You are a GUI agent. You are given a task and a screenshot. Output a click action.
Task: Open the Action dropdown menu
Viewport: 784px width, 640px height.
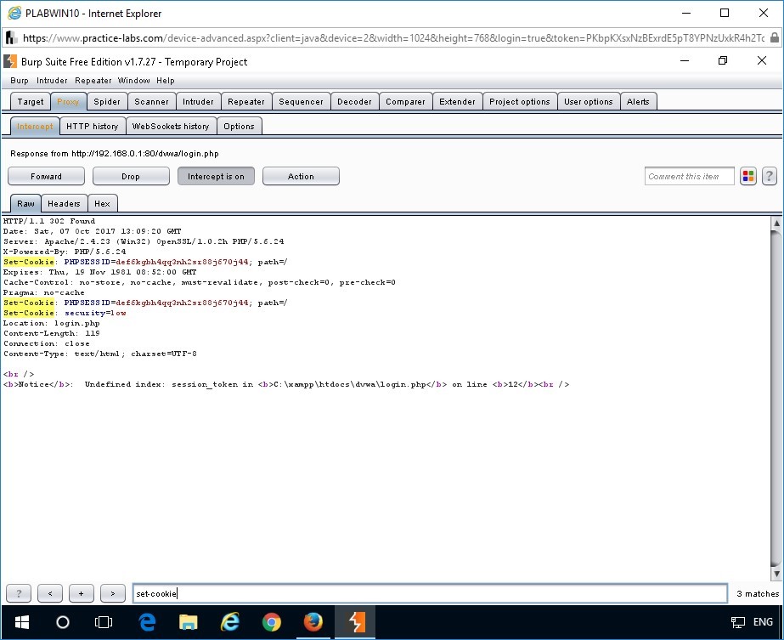pyautogui.click(x=301, y=177)
